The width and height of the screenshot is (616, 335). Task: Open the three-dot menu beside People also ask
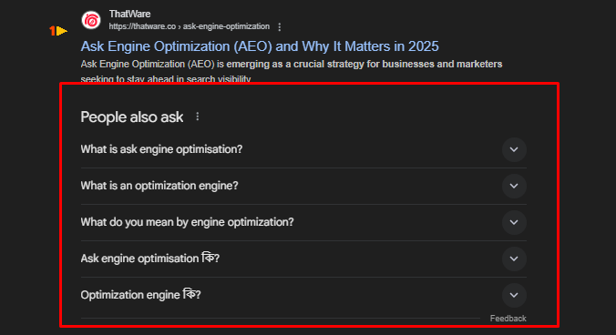(198, 117)
